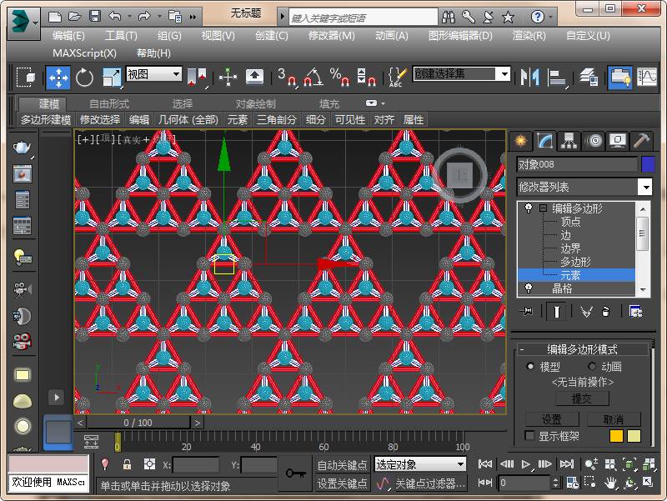Viewport: 667px width, 501px height.
Task: Expand the 修改器列表 dropdown
Action: pyautogui.click(x=584, y=187)
